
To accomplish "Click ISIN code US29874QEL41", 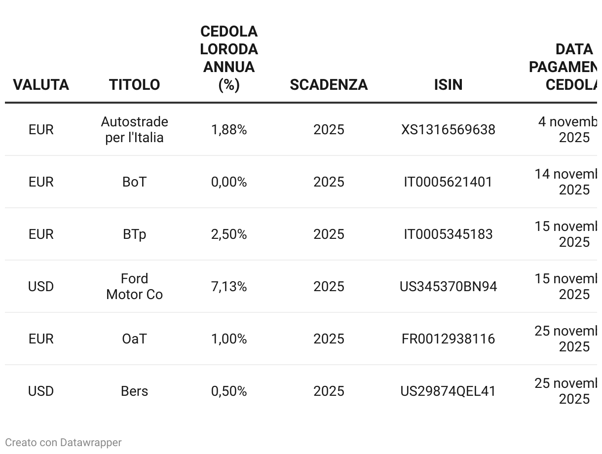I will (448, 391).
